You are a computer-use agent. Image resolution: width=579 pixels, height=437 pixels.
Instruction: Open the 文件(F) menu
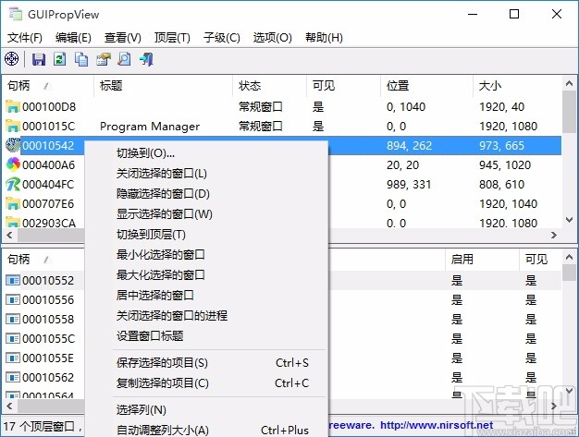pyautogui.click(x=25, y=37)
